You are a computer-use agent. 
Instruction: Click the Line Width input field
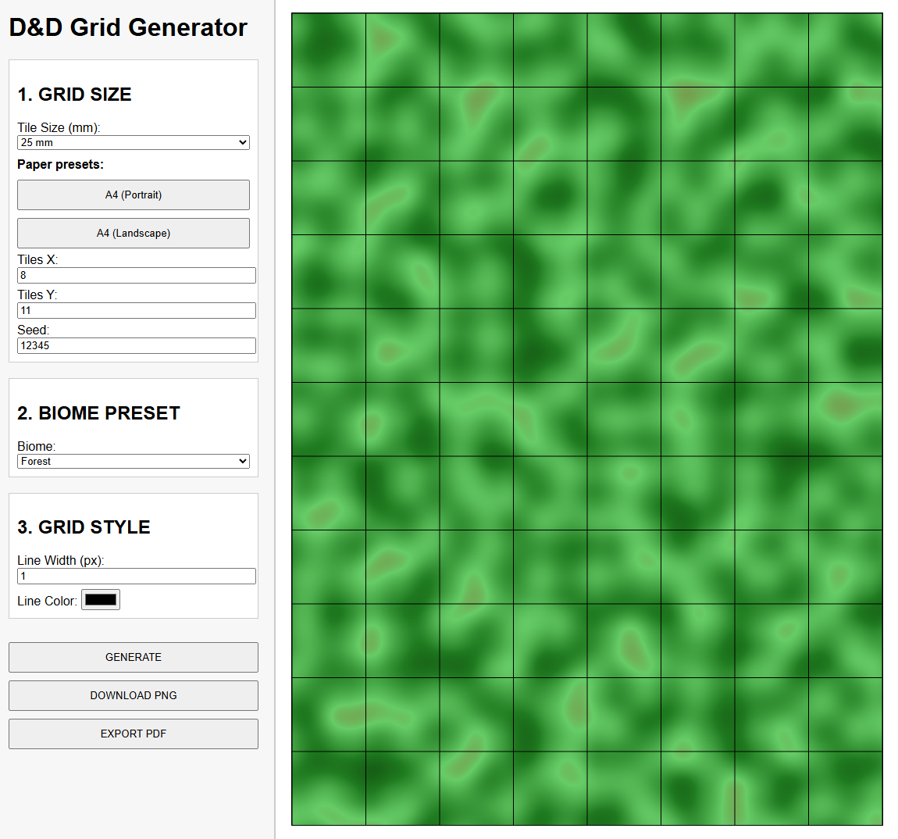click(136, 576)
